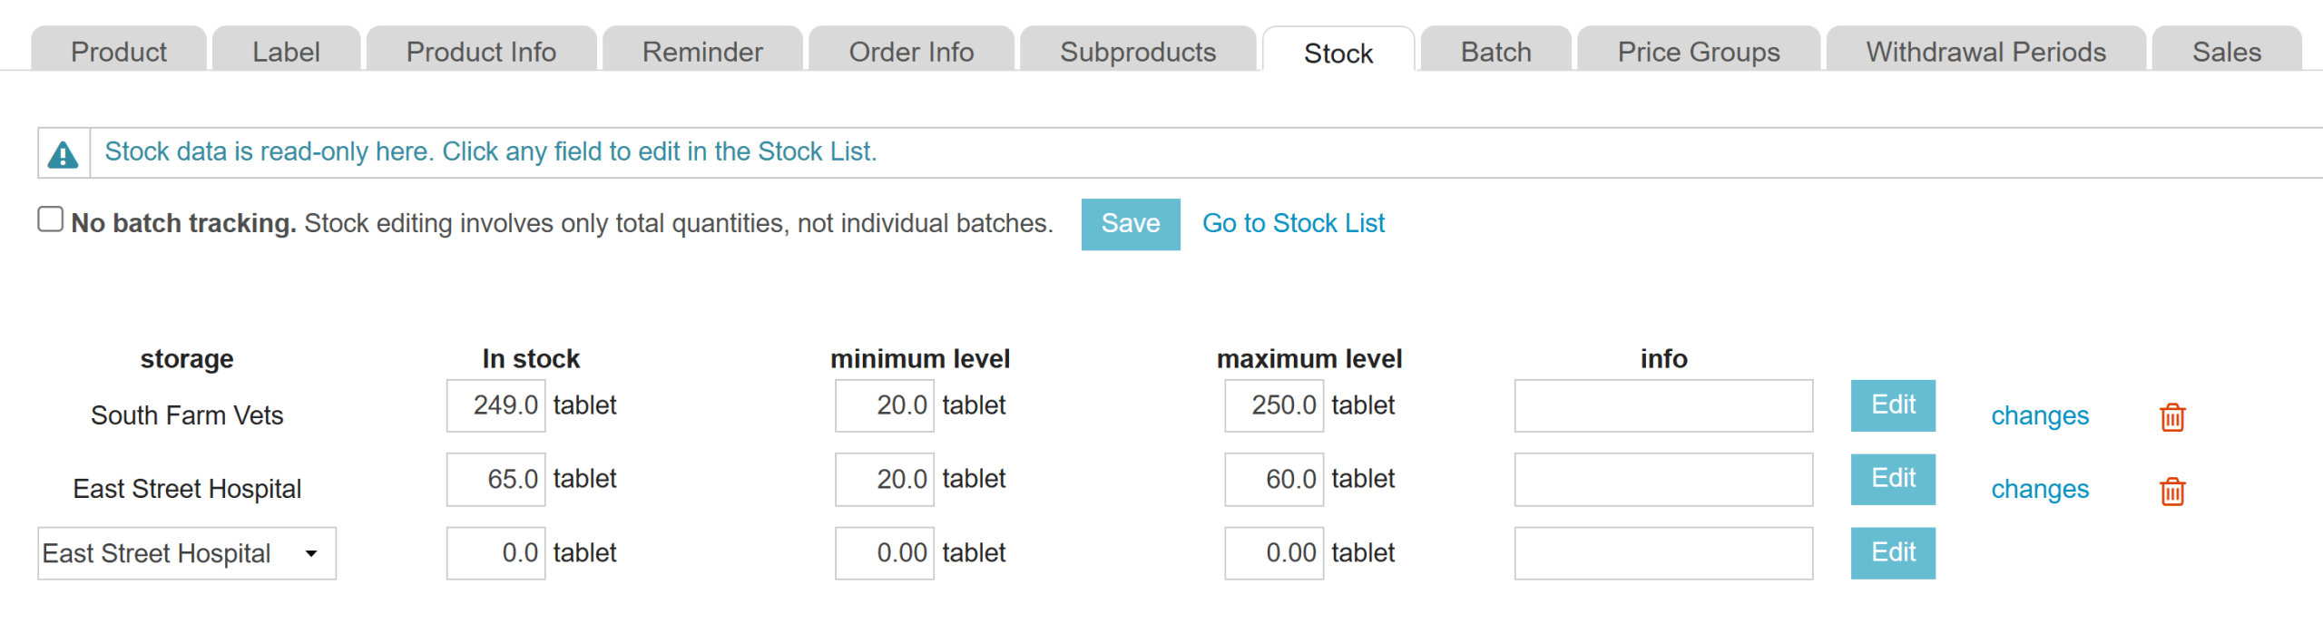2323x624 pixels.
Task: Open the Reminder tab
Action: [702, 52]
